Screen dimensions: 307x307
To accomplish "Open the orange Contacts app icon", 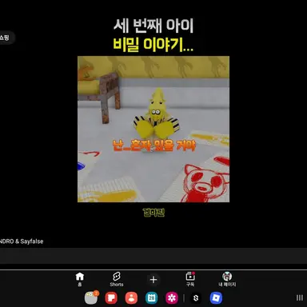I will (131, 298).
